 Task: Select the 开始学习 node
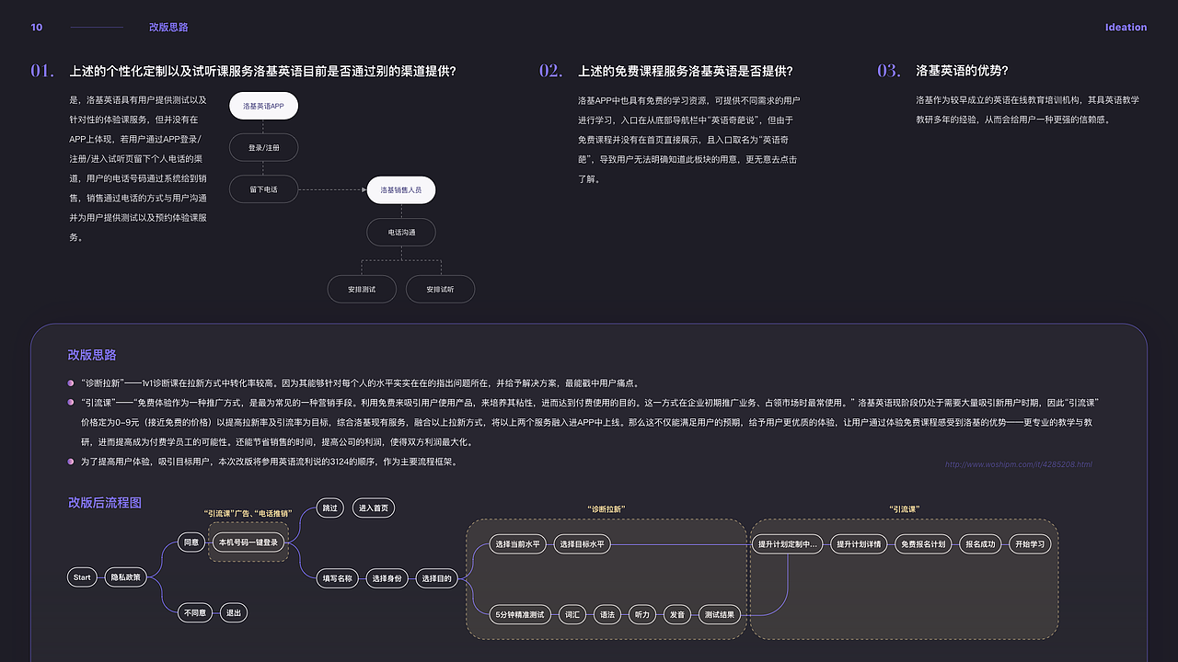1030,544
